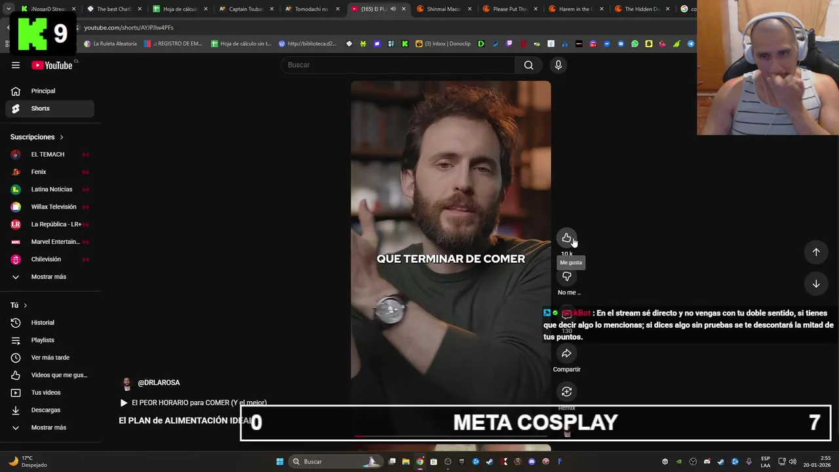
Task: Switch to the Tomodachi no tab
Action: (311, 9)
